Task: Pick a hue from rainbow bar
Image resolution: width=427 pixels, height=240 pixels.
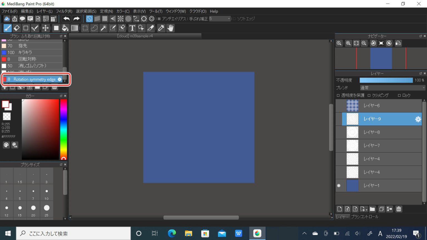Action: 64,129
